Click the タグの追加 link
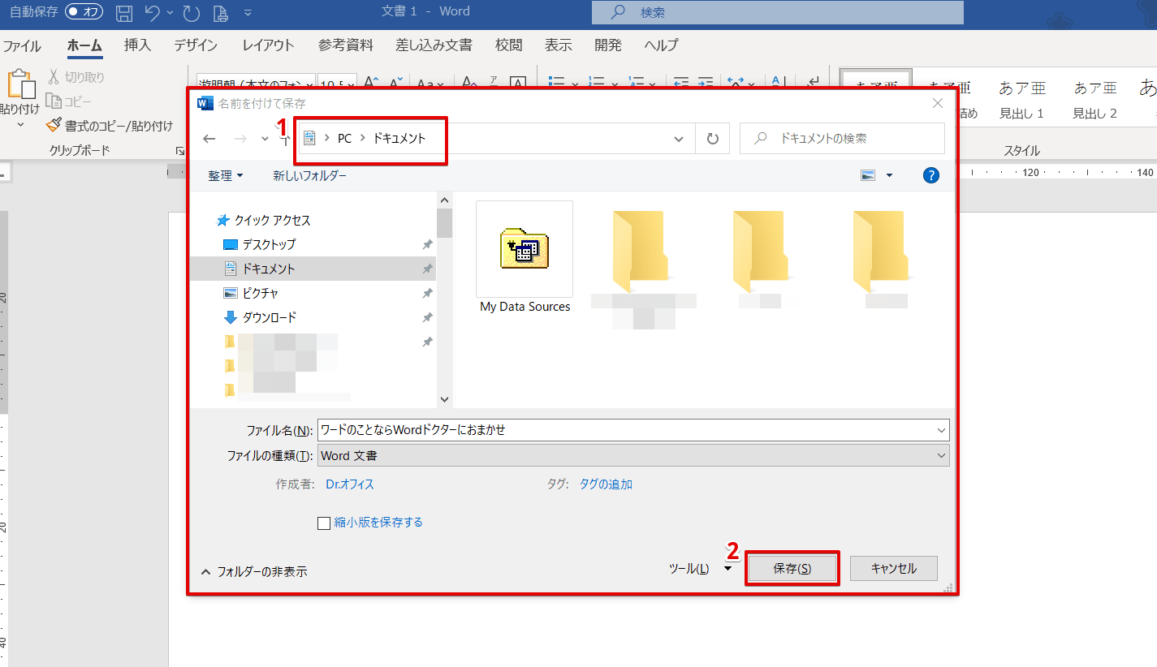 (x=606, y=484)
